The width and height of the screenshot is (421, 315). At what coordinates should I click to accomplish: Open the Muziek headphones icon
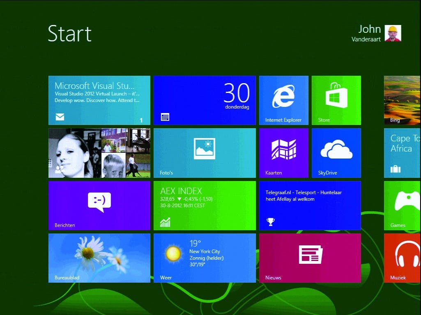[x=407, y=254]
